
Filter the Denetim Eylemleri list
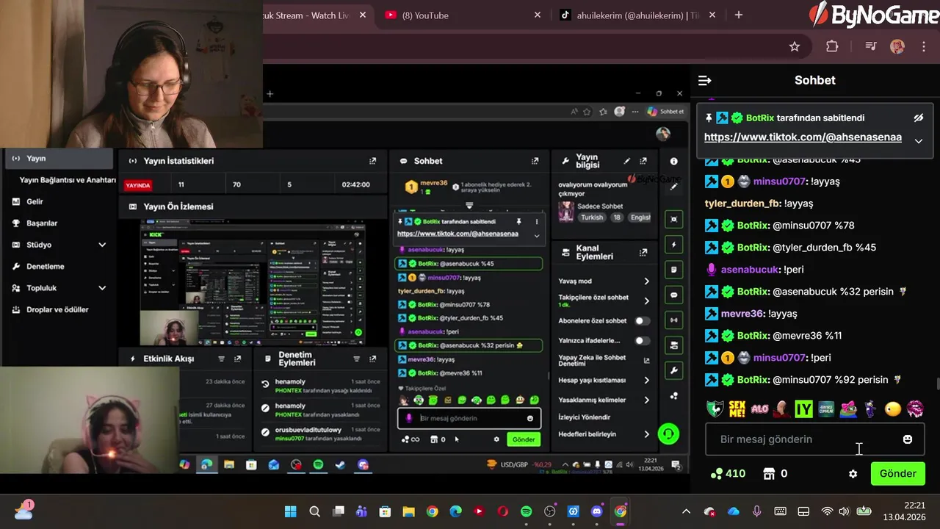[x=356, y=359]
